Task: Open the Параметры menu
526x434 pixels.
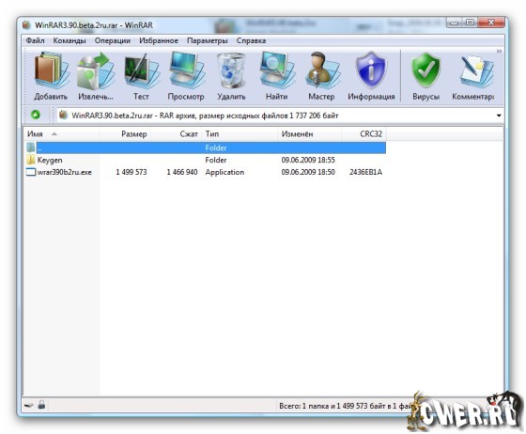Action: 207,40
